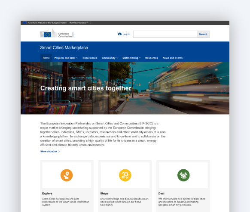
Task: Click the orange Explore map pin icon
Action: click(67, 175)
